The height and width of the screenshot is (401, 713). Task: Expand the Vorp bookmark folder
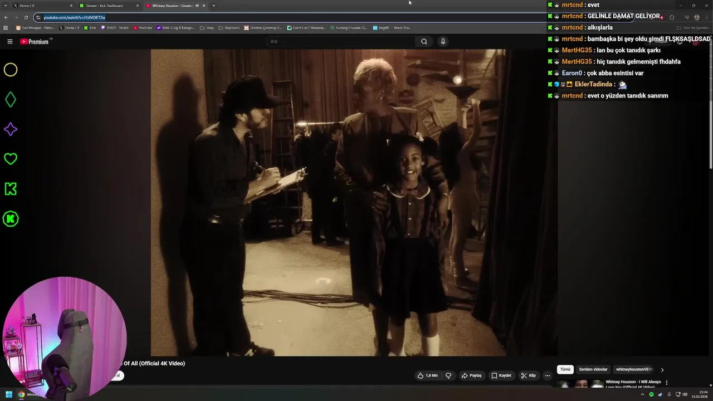207,27
